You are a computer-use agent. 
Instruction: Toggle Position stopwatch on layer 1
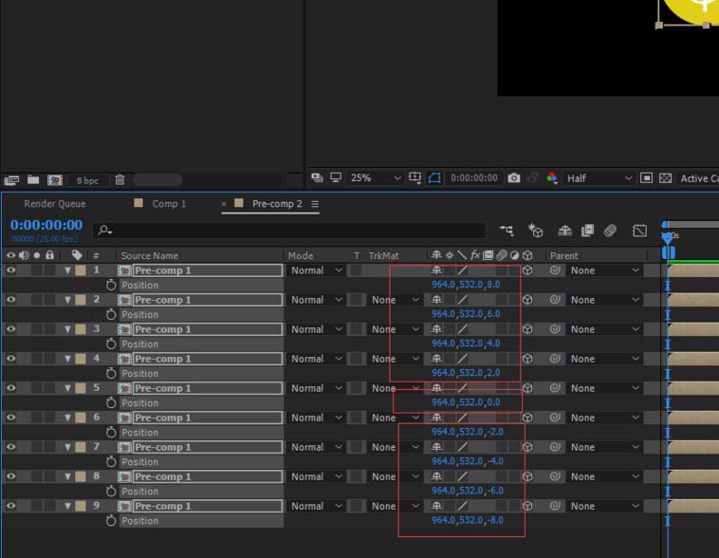pos(111,285)
